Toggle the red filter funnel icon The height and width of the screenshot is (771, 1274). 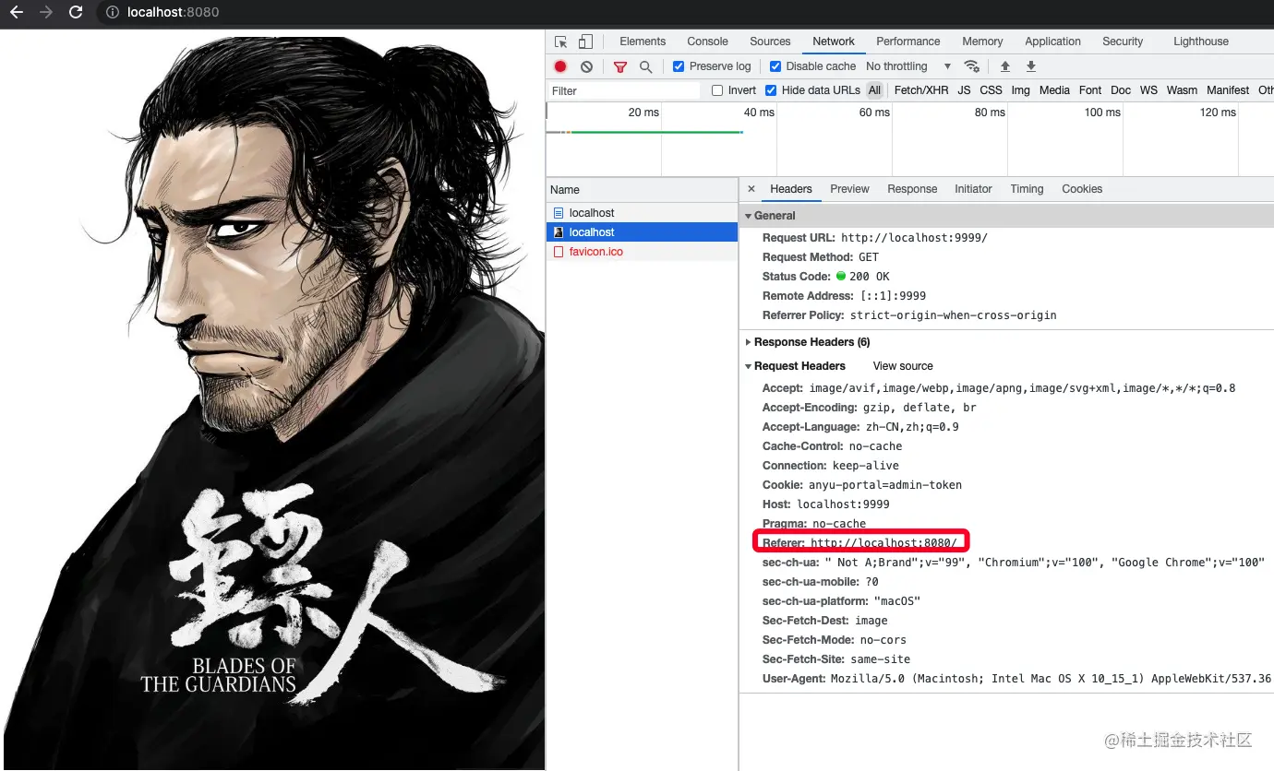pos(620,66)
